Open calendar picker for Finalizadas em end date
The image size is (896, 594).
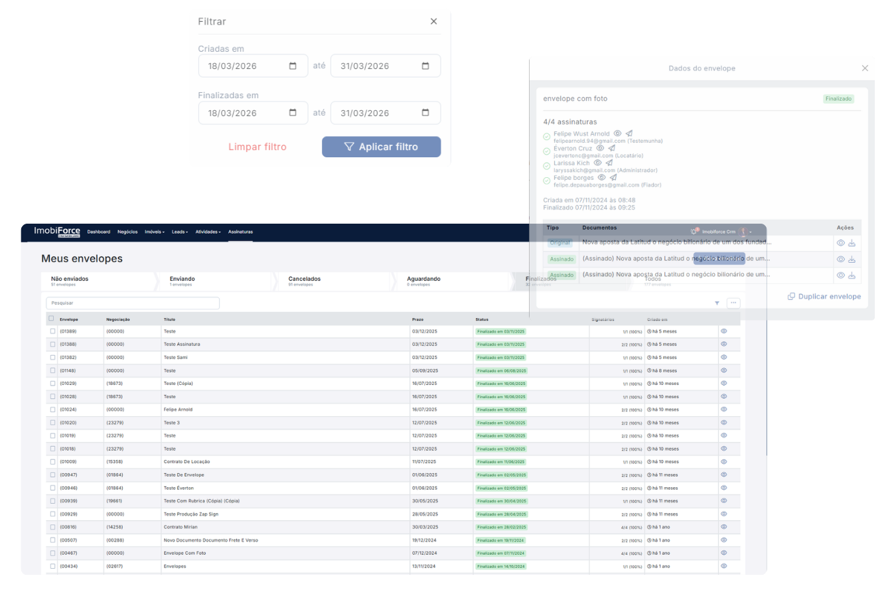[425, 113]
